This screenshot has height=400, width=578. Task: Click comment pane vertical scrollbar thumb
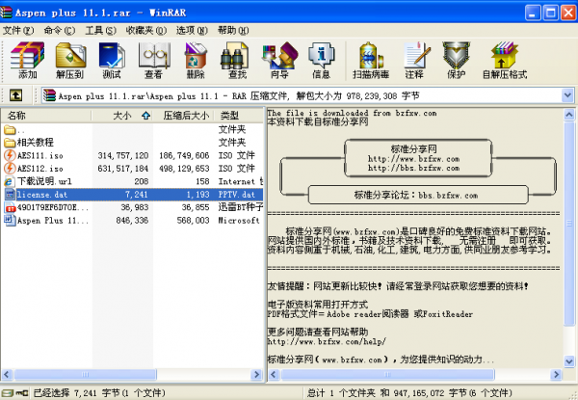coord(569,223)
